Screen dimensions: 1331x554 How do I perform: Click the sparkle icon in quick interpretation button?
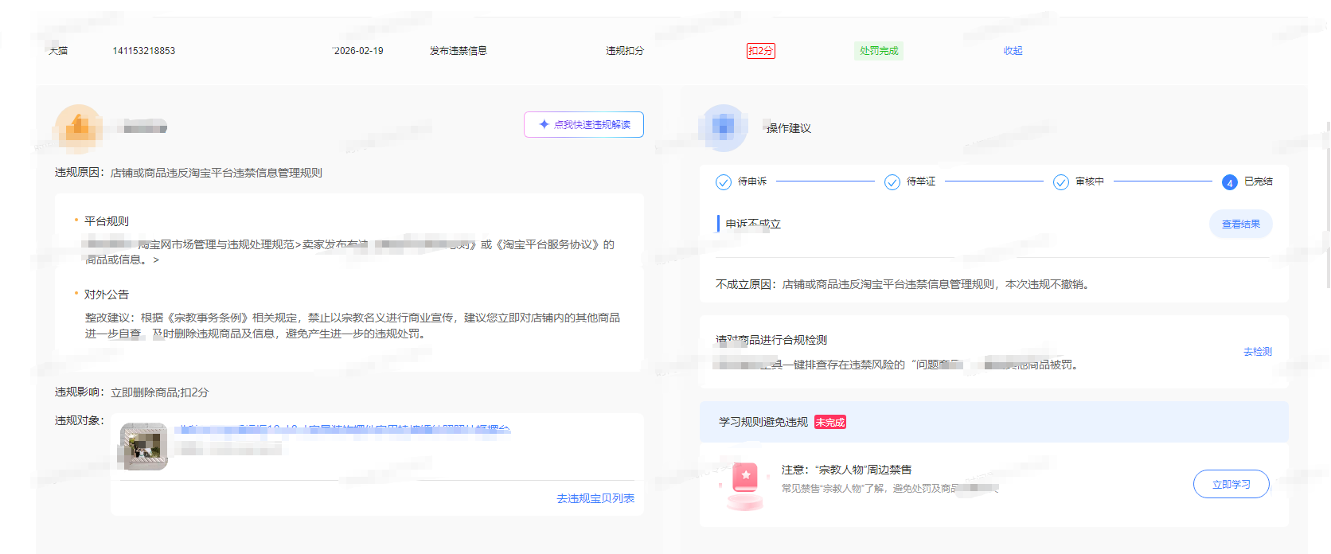click(544, 124)
